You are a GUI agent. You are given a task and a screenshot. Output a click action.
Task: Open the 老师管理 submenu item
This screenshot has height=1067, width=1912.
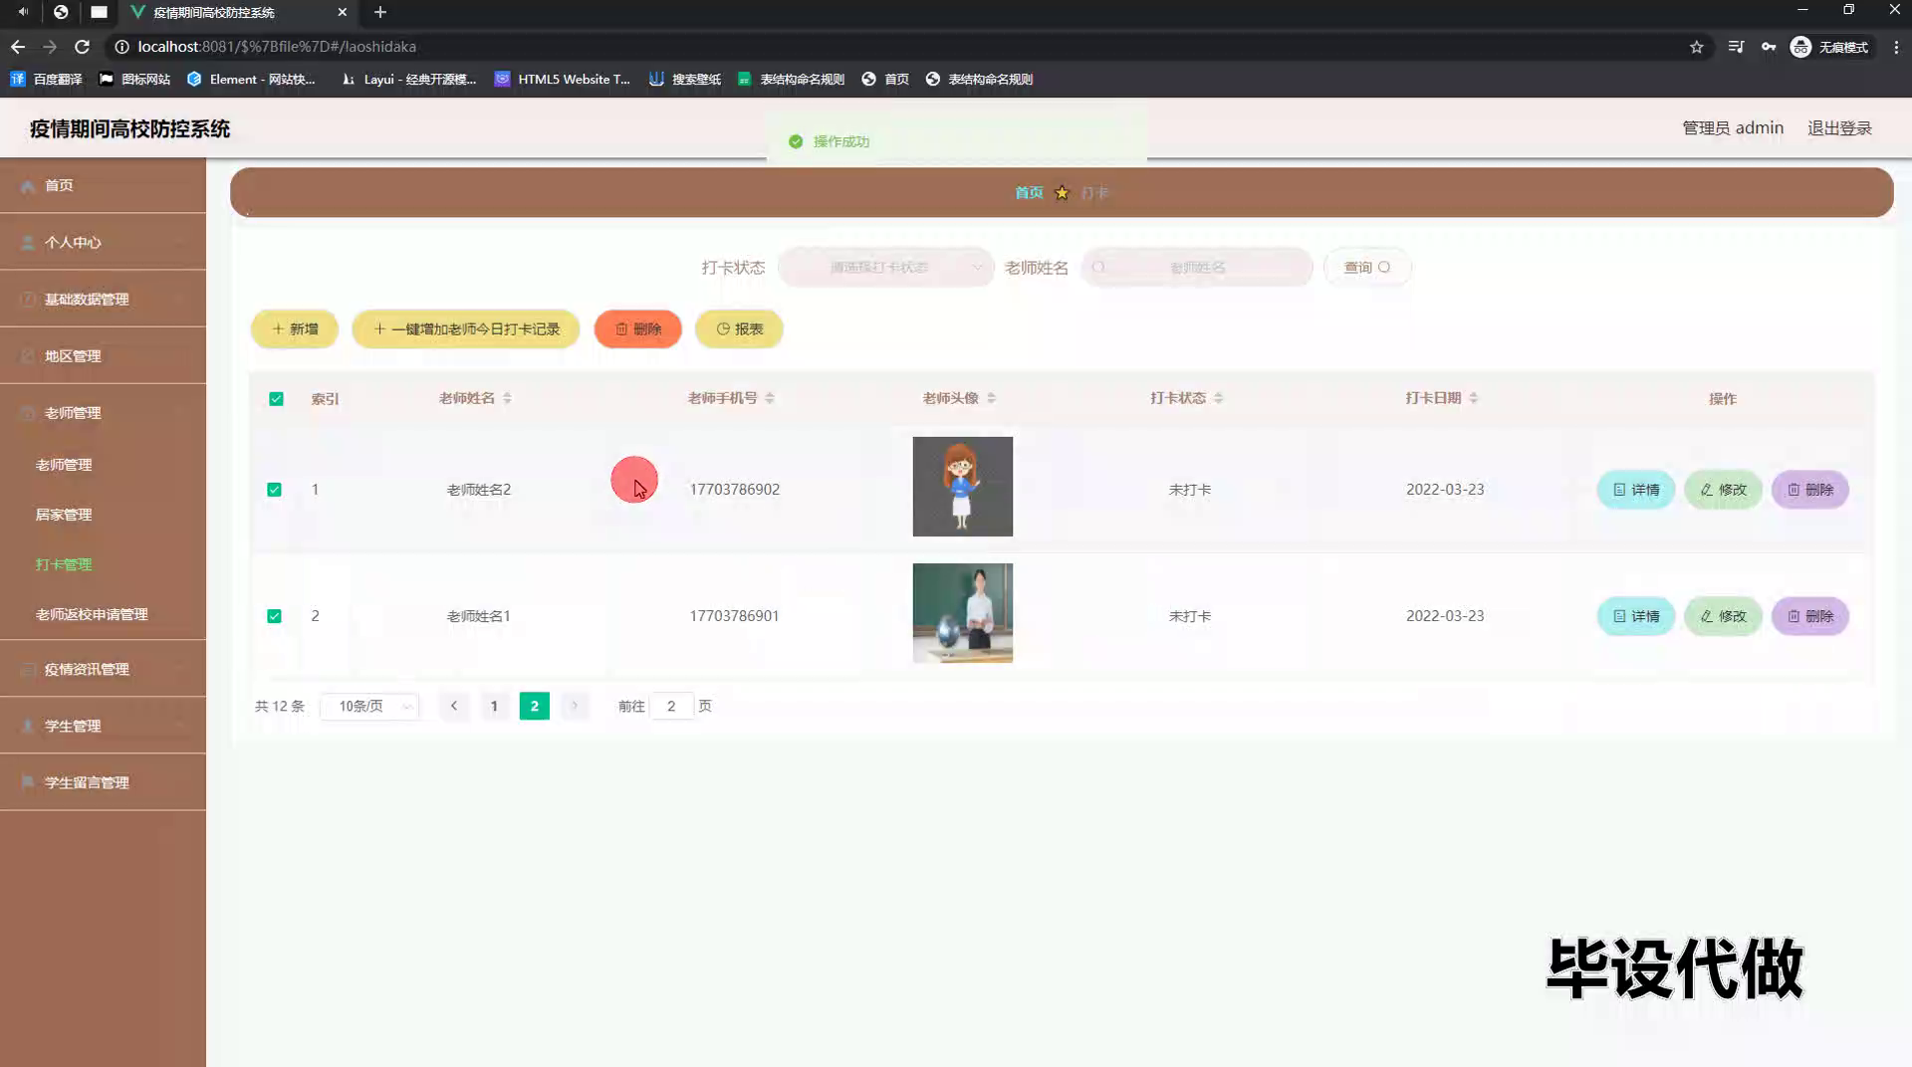[x=64, y=465]
